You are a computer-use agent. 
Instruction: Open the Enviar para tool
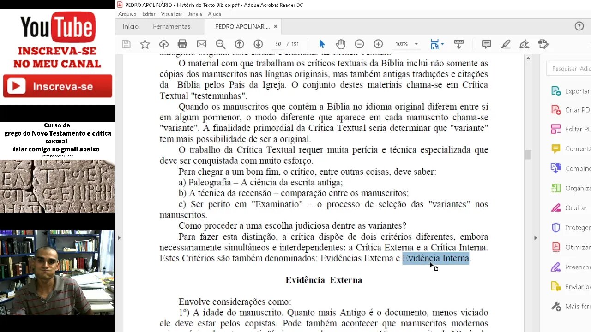coord(571,287)
